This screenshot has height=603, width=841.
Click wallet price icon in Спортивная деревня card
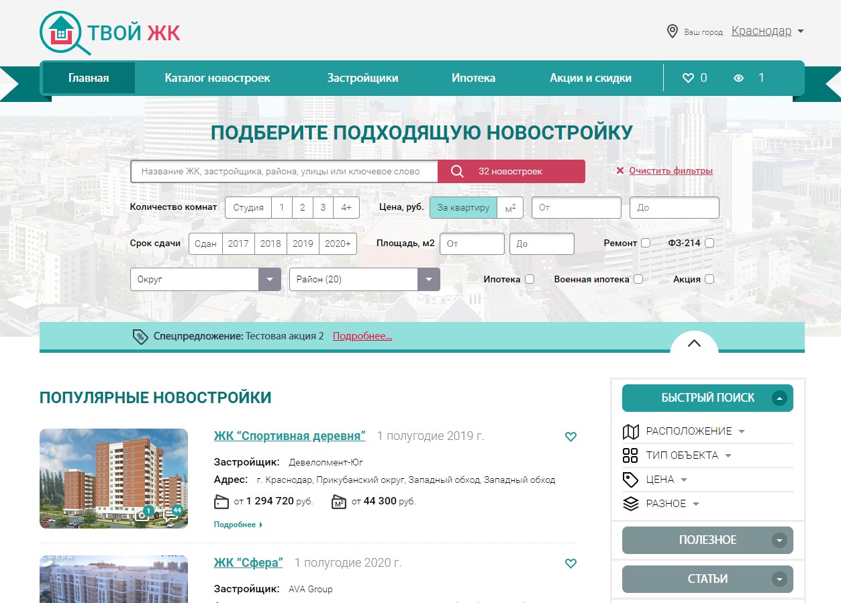tap(221, 501)
